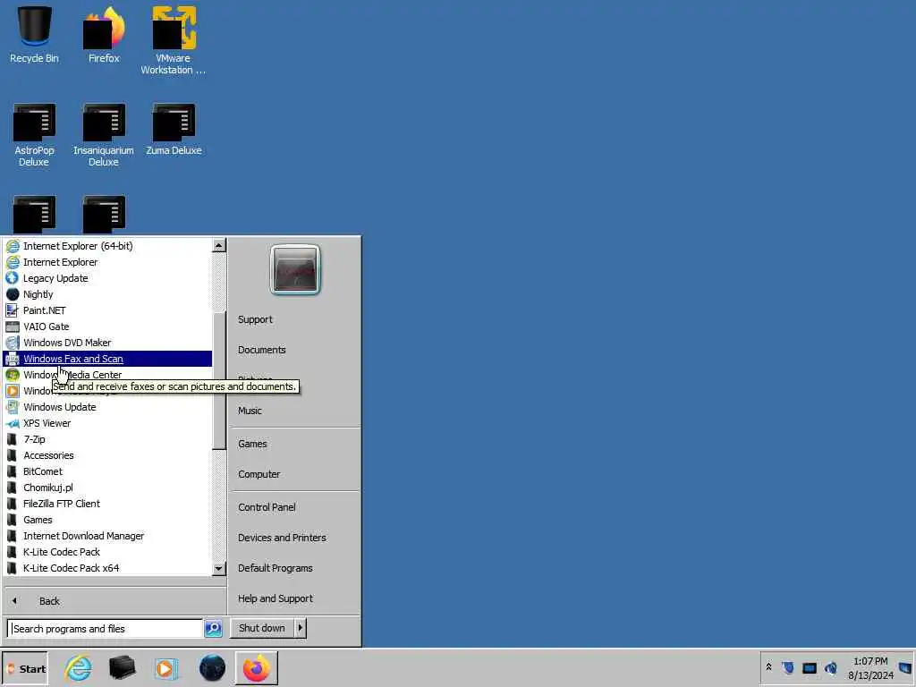Click the Windows Update icon in list

tap(13, 407)
